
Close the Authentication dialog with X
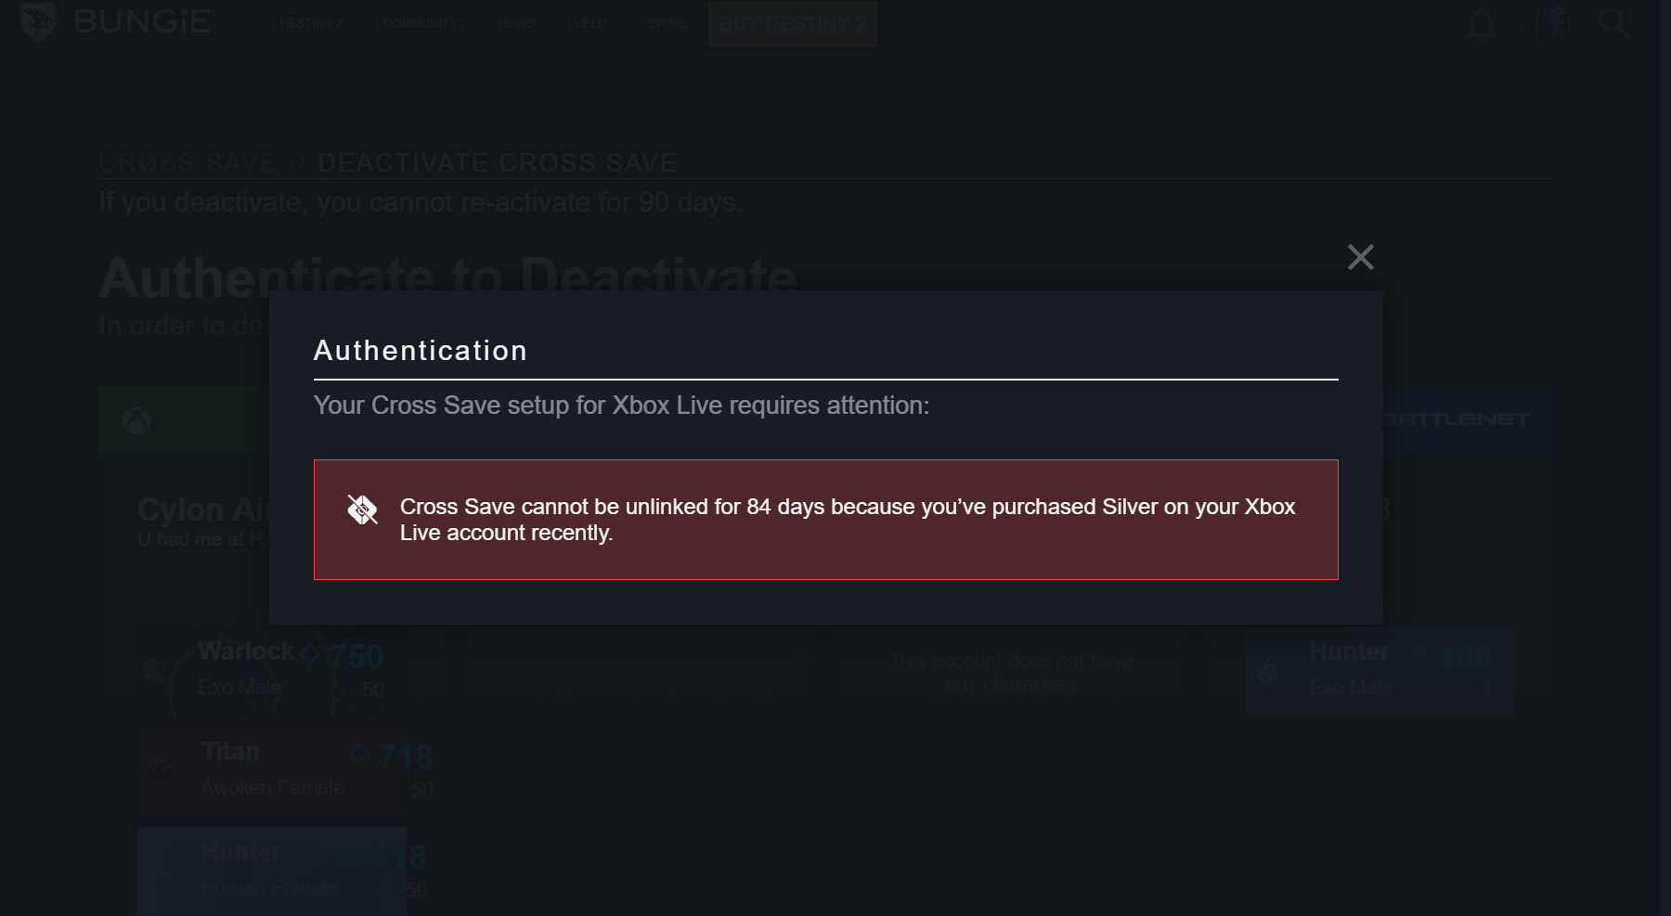(x=1360, y=257)
